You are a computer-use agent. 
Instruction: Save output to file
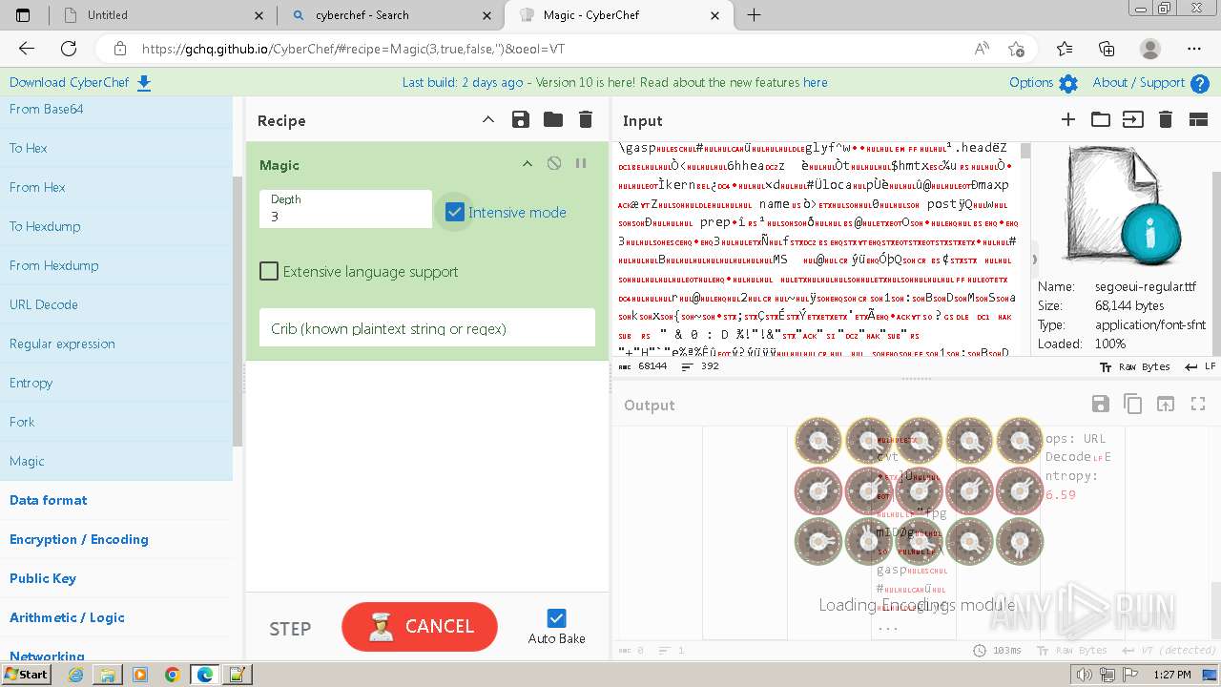click(x=1100, y=404)
